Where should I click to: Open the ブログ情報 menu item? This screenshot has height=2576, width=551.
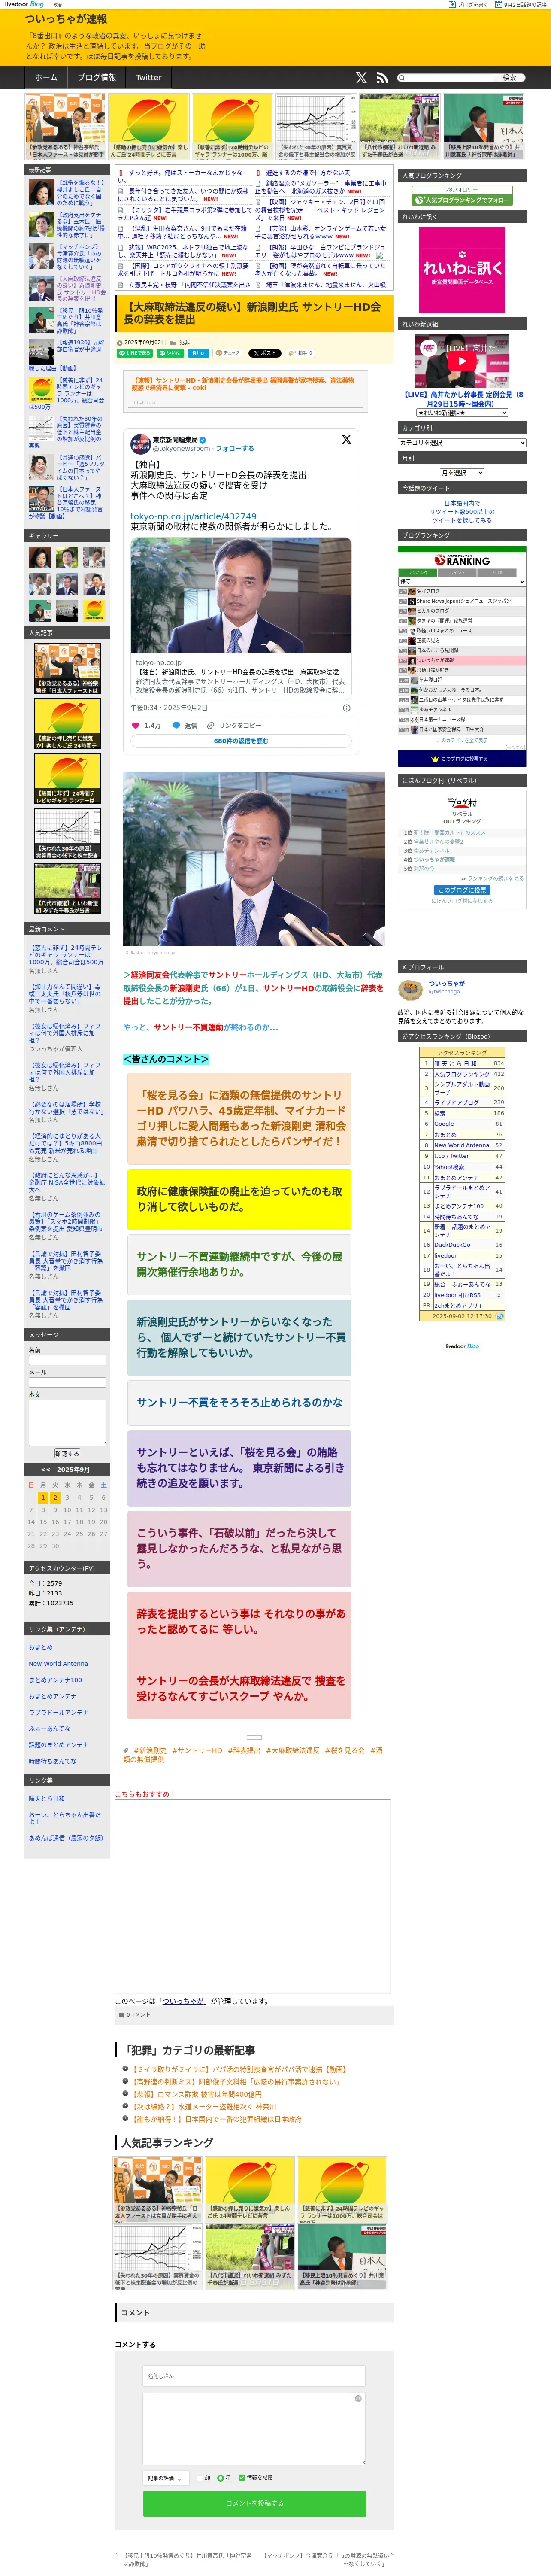coord(97,77)
